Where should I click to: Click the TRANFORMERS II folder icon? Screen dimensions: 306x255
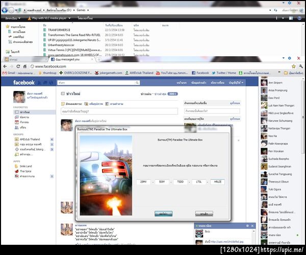point(45,30)
